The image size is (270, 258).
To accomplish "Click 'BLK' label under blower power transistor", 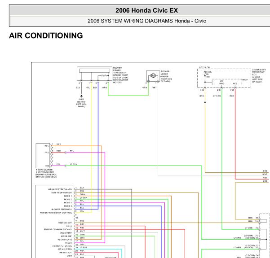I will click(78, 88).
